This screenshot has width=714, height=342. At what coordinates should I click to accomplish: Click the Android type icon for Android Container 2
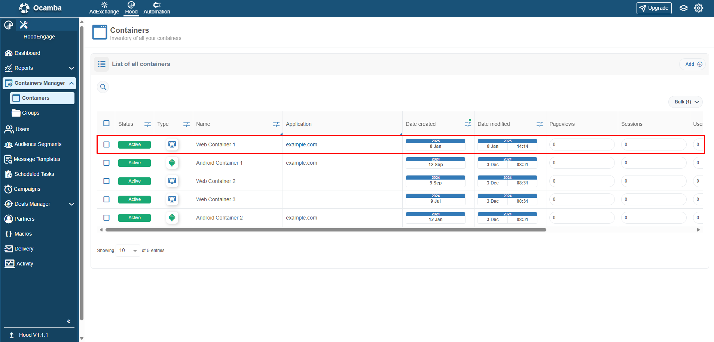click(172, 218)
